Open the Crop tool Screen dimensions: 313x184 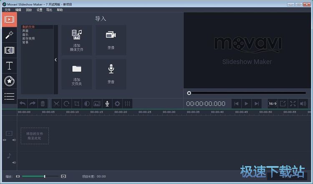77,104
